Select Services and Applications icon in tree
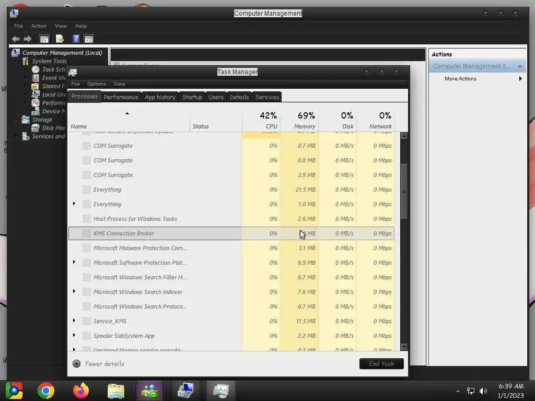Image resolution: width=535 pixels, height=401 pixels. coord(26,136)
